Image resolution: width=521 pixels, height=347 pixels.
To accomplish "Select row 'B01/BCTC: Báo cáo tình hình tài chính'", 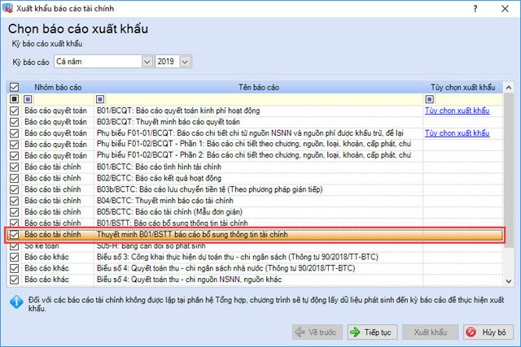I will point(255,167).
